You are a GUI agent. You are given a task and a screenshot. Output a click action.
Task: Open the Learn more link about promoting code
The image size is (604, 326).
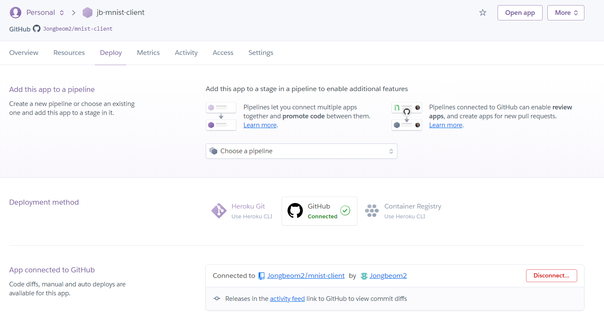[260, 125]
